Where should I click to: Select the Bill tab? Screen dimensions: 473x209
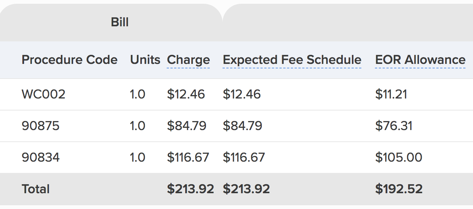pos(120,22)
